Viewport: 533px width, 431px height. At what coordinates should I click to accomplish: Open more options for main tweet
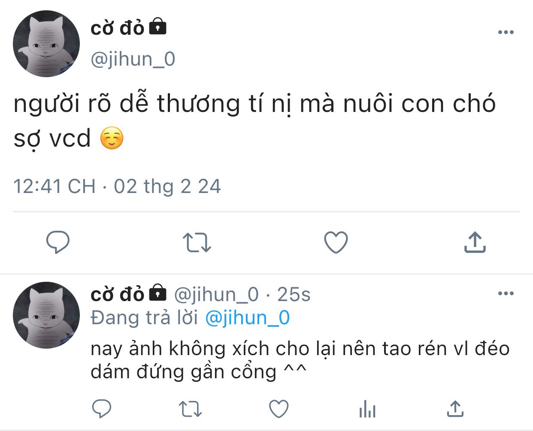tap(506, 32)
